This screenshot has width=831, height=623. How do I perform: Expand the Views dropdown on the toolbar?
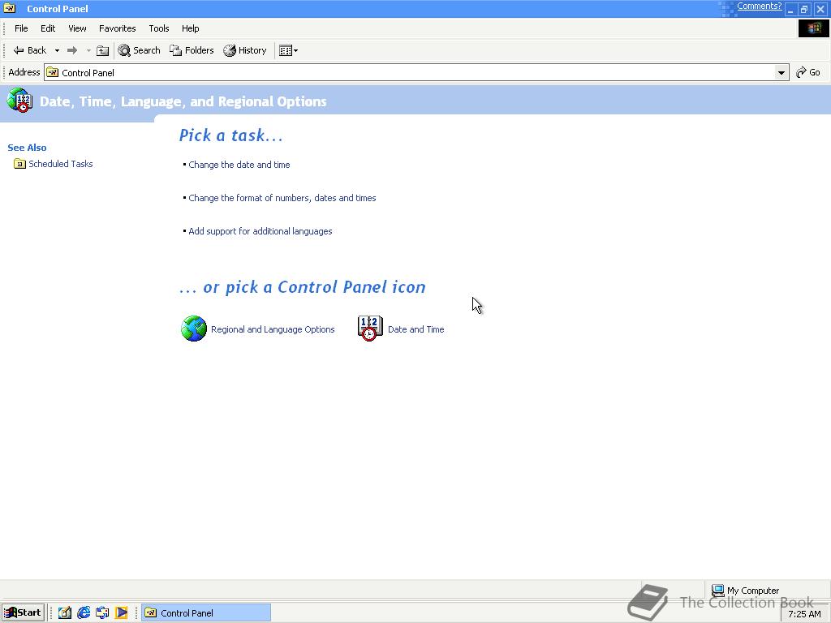295,49
